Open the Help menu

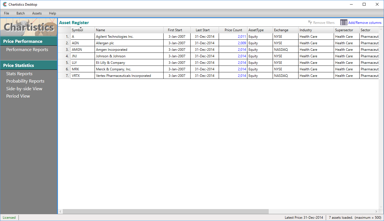(x=53, y=13)
